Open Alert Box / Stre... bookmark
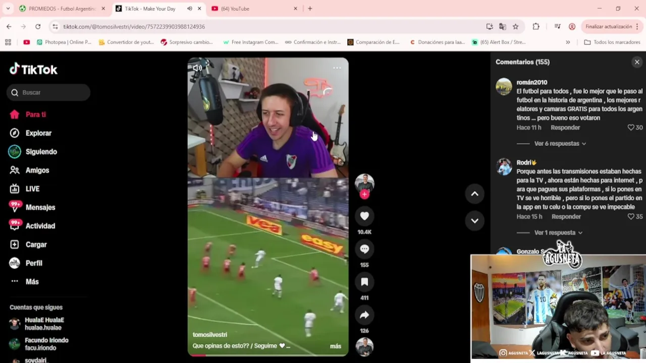 499,42
